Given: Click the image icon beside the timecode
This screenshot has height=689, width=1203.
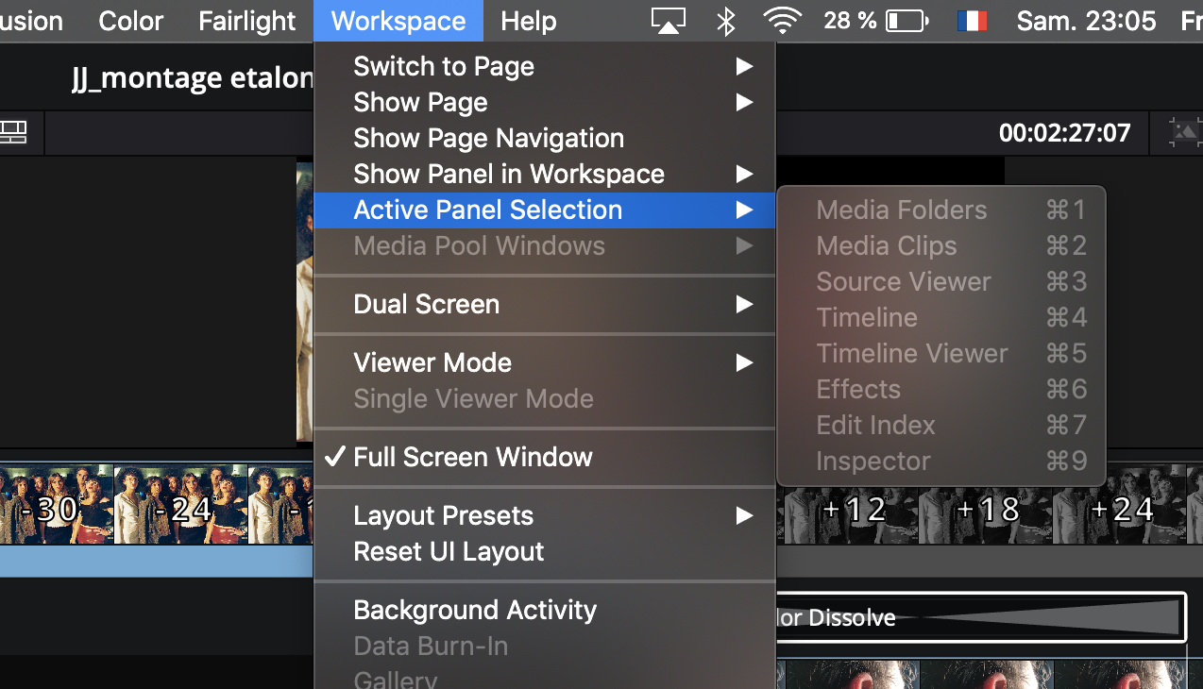Looking at the screenshot, I should tap(1184, 132).
